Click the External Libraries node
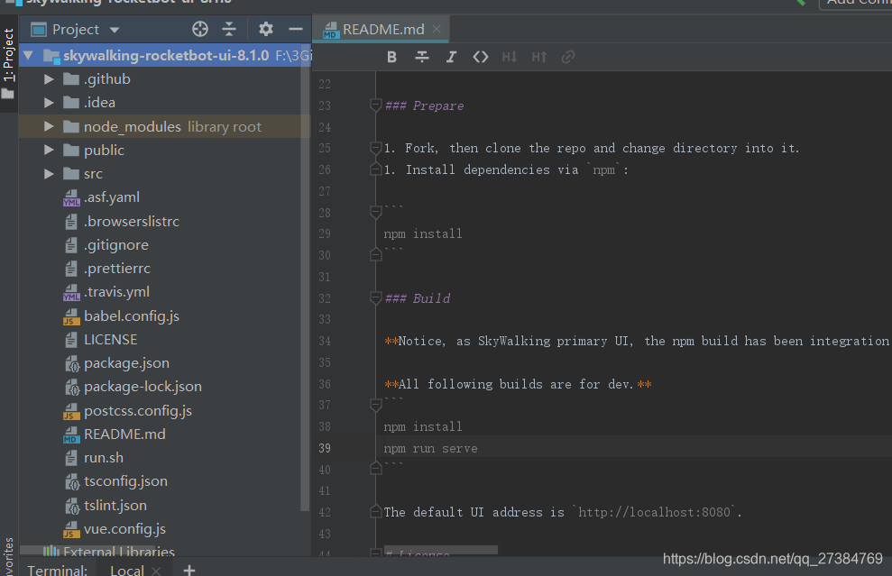The image size is (892, 576). click(x=119, y=551)
